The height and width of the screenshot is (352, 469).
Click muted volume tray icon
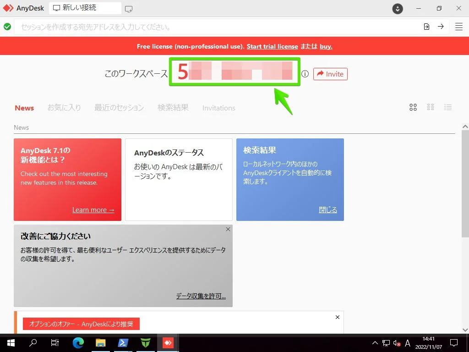(x=397, y=343)
